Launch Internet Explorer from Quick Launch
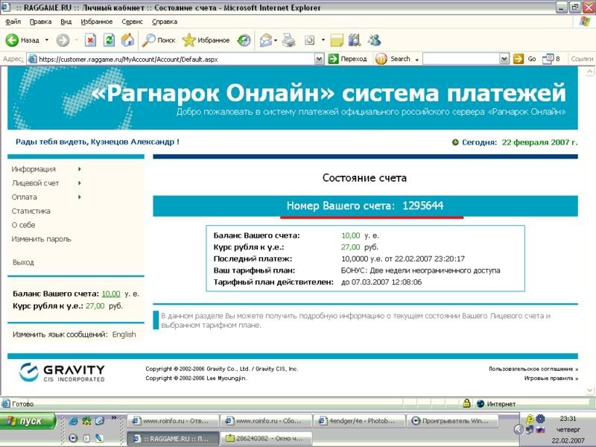 [73, 421]
